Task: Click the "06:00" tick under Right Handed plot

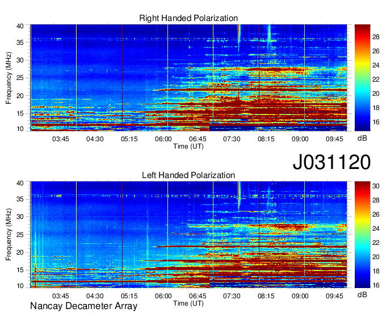Action: click(x=163, y=139)
